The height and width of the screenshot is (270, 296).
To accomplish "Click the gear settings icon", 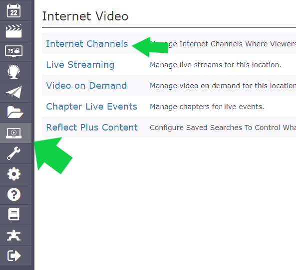I will pyautogui.click(x=14, y=174).
